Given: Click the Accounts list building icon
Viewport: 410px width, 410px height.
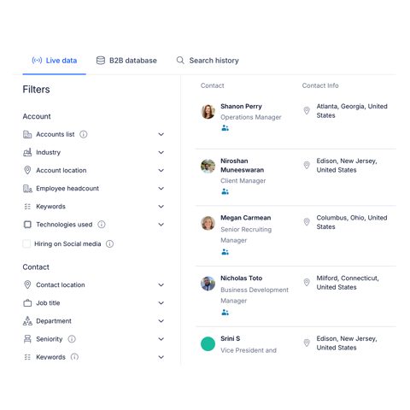Looking at the screenshot, I should click(x=27, y=134).
